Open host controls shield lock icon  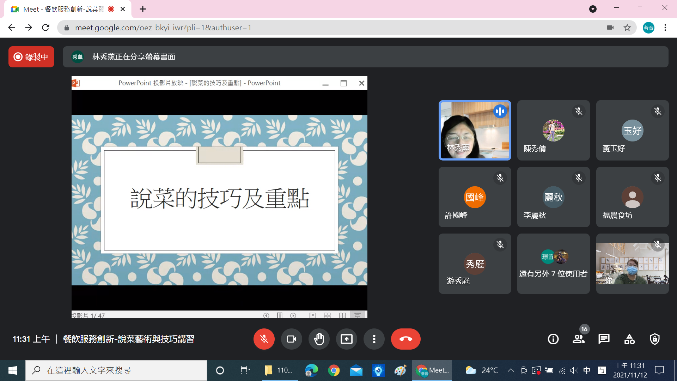(655, 339)
